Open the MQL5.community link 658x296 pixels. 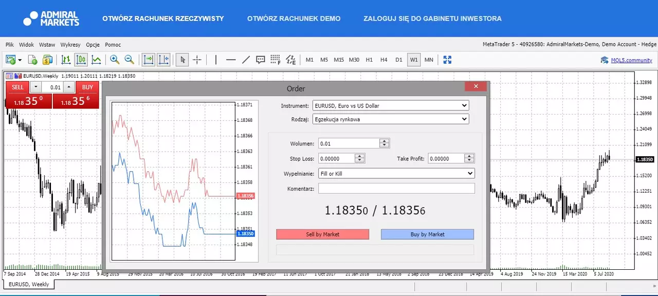631,60
